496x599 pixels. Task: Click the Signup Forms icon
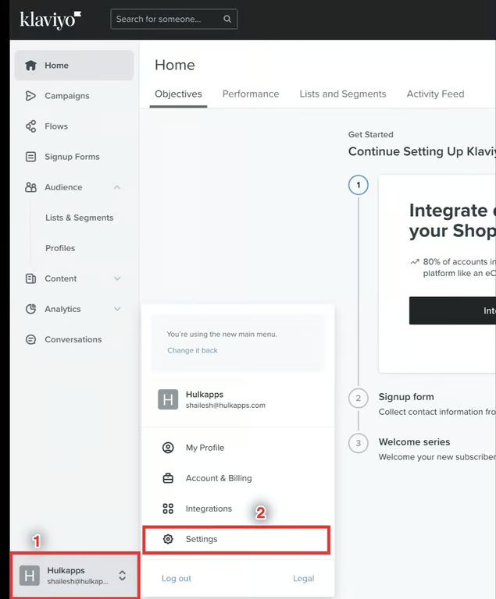pyautogui.click(x=30, y=157)
